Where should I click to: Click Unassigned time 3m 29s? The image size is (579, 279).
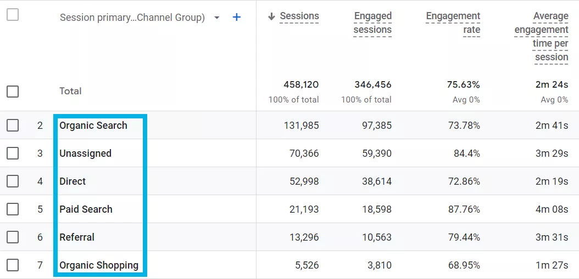(x=552, y=153)
